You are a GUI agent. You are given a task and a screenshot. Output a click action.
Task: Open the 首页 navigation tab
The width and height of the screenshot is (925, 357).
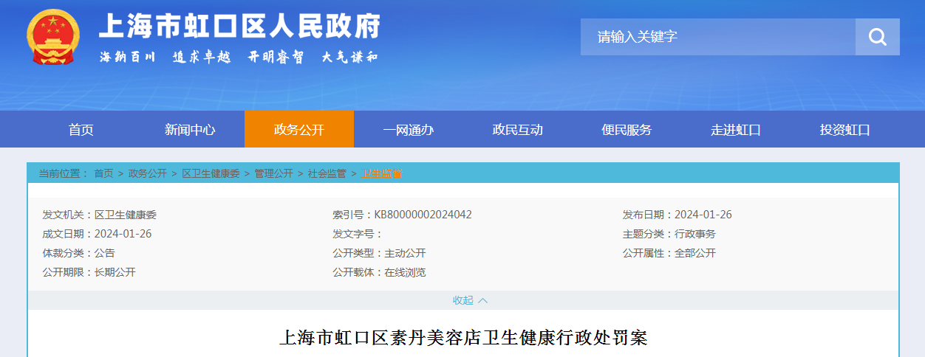[81, 130]
